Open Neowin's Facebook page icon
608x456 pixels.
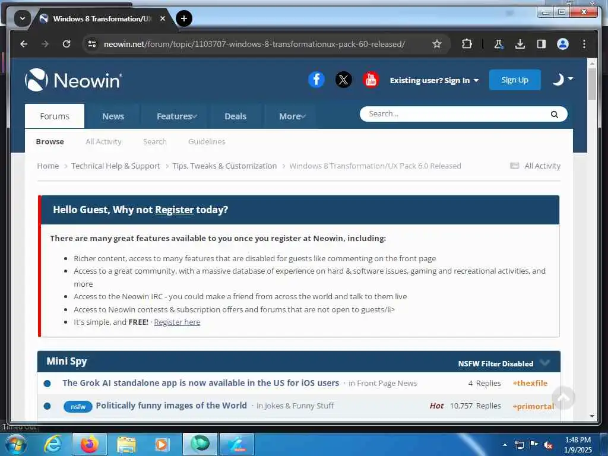(x=316, y=80)
